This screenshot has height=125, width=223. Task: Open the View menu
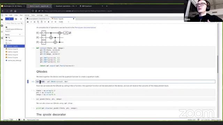[x=16, y=15]
